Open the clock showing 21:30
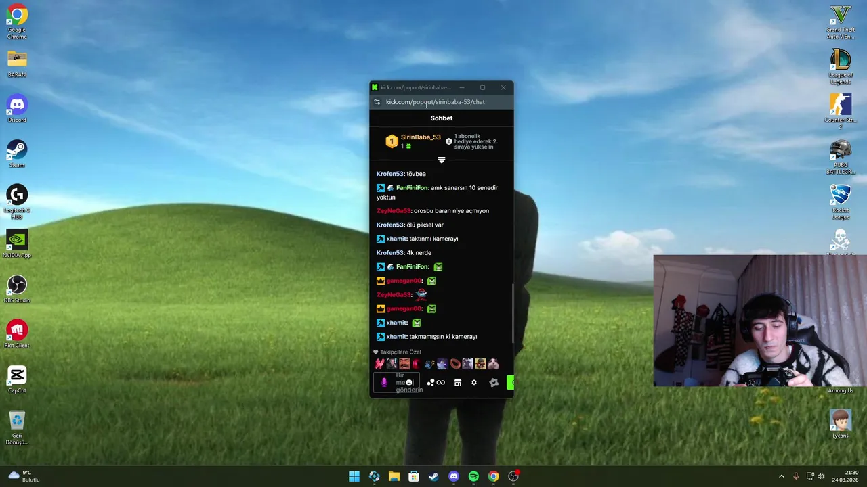The width and height of the screenshot is (867, 487). click(x=845, y=476)
